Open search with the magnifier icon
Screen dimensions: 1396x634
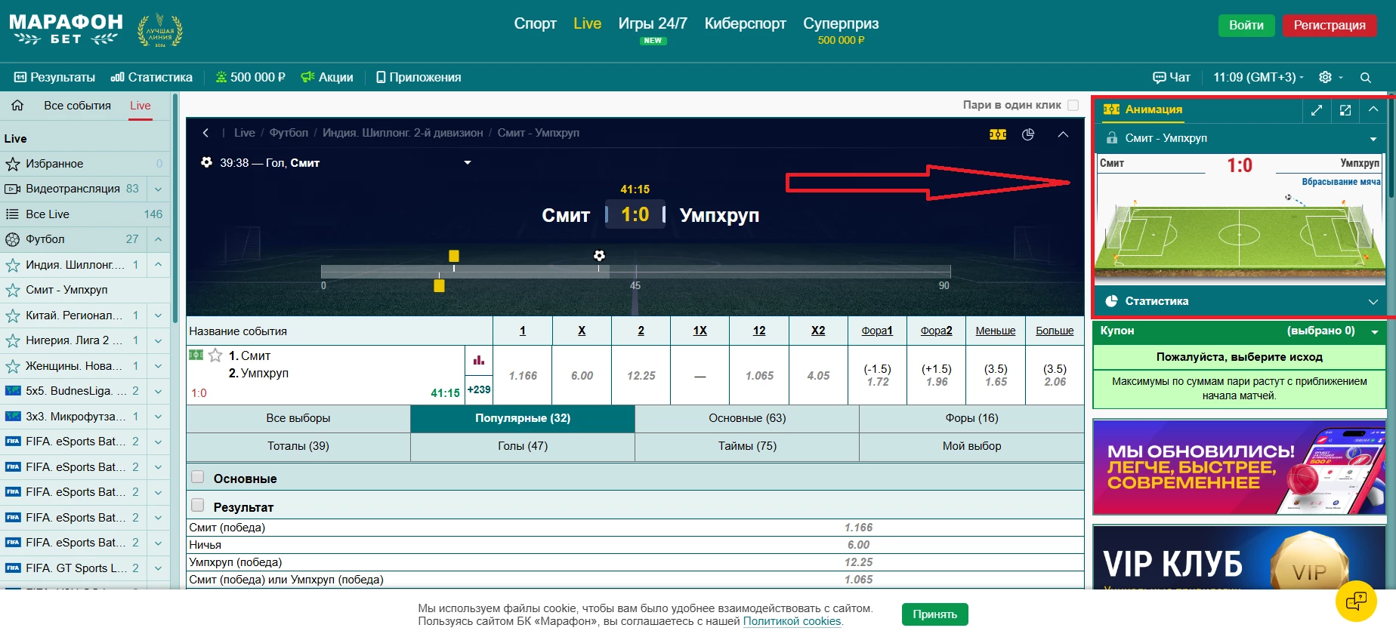pyautogui.click(x=1366, y=77)
